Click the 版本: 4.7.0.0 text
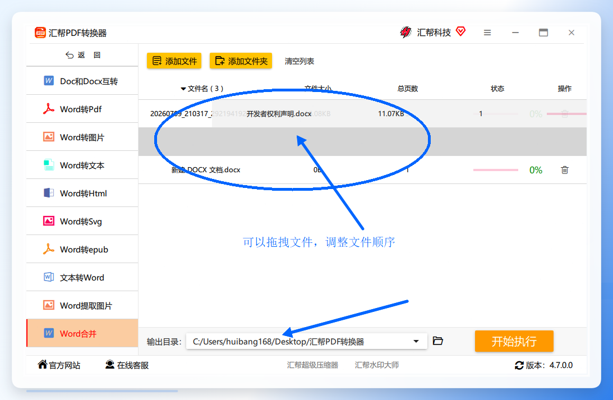 click(549, 365)
